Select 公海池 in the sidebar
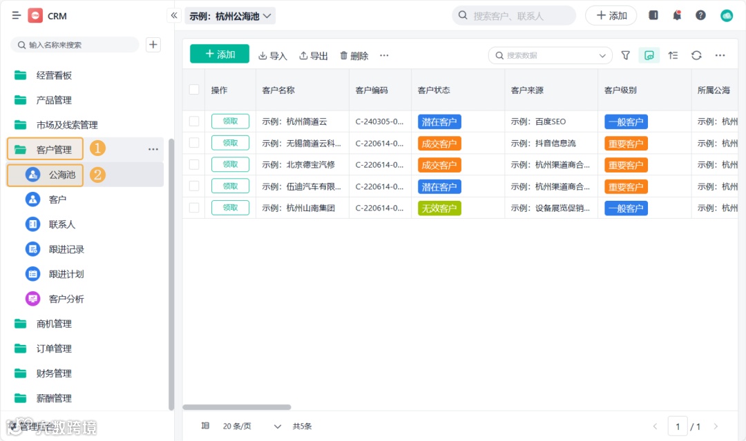 pos(85,175)
